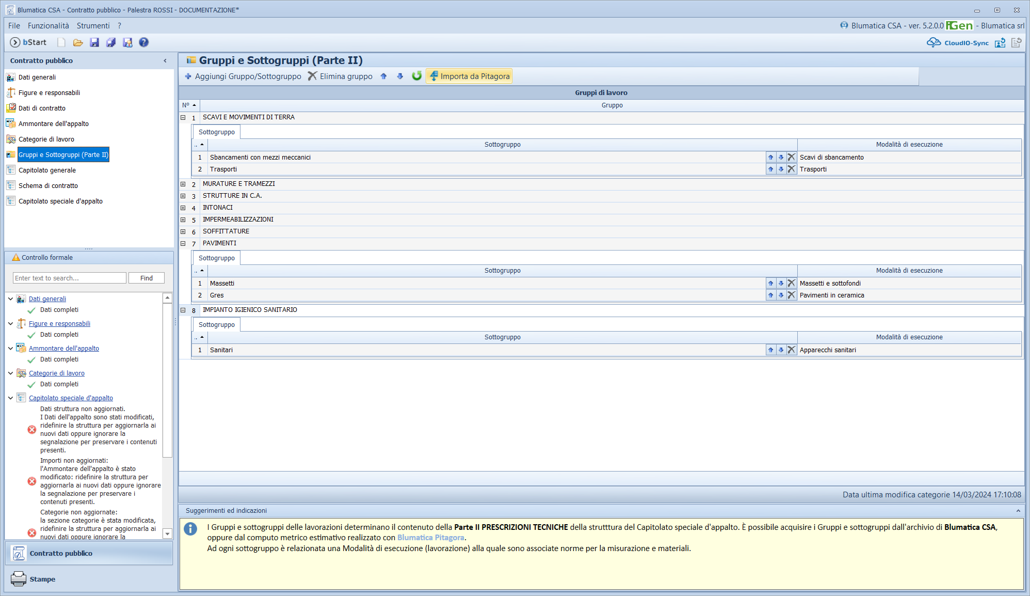Collapse PAVIMENTI group

183,244
